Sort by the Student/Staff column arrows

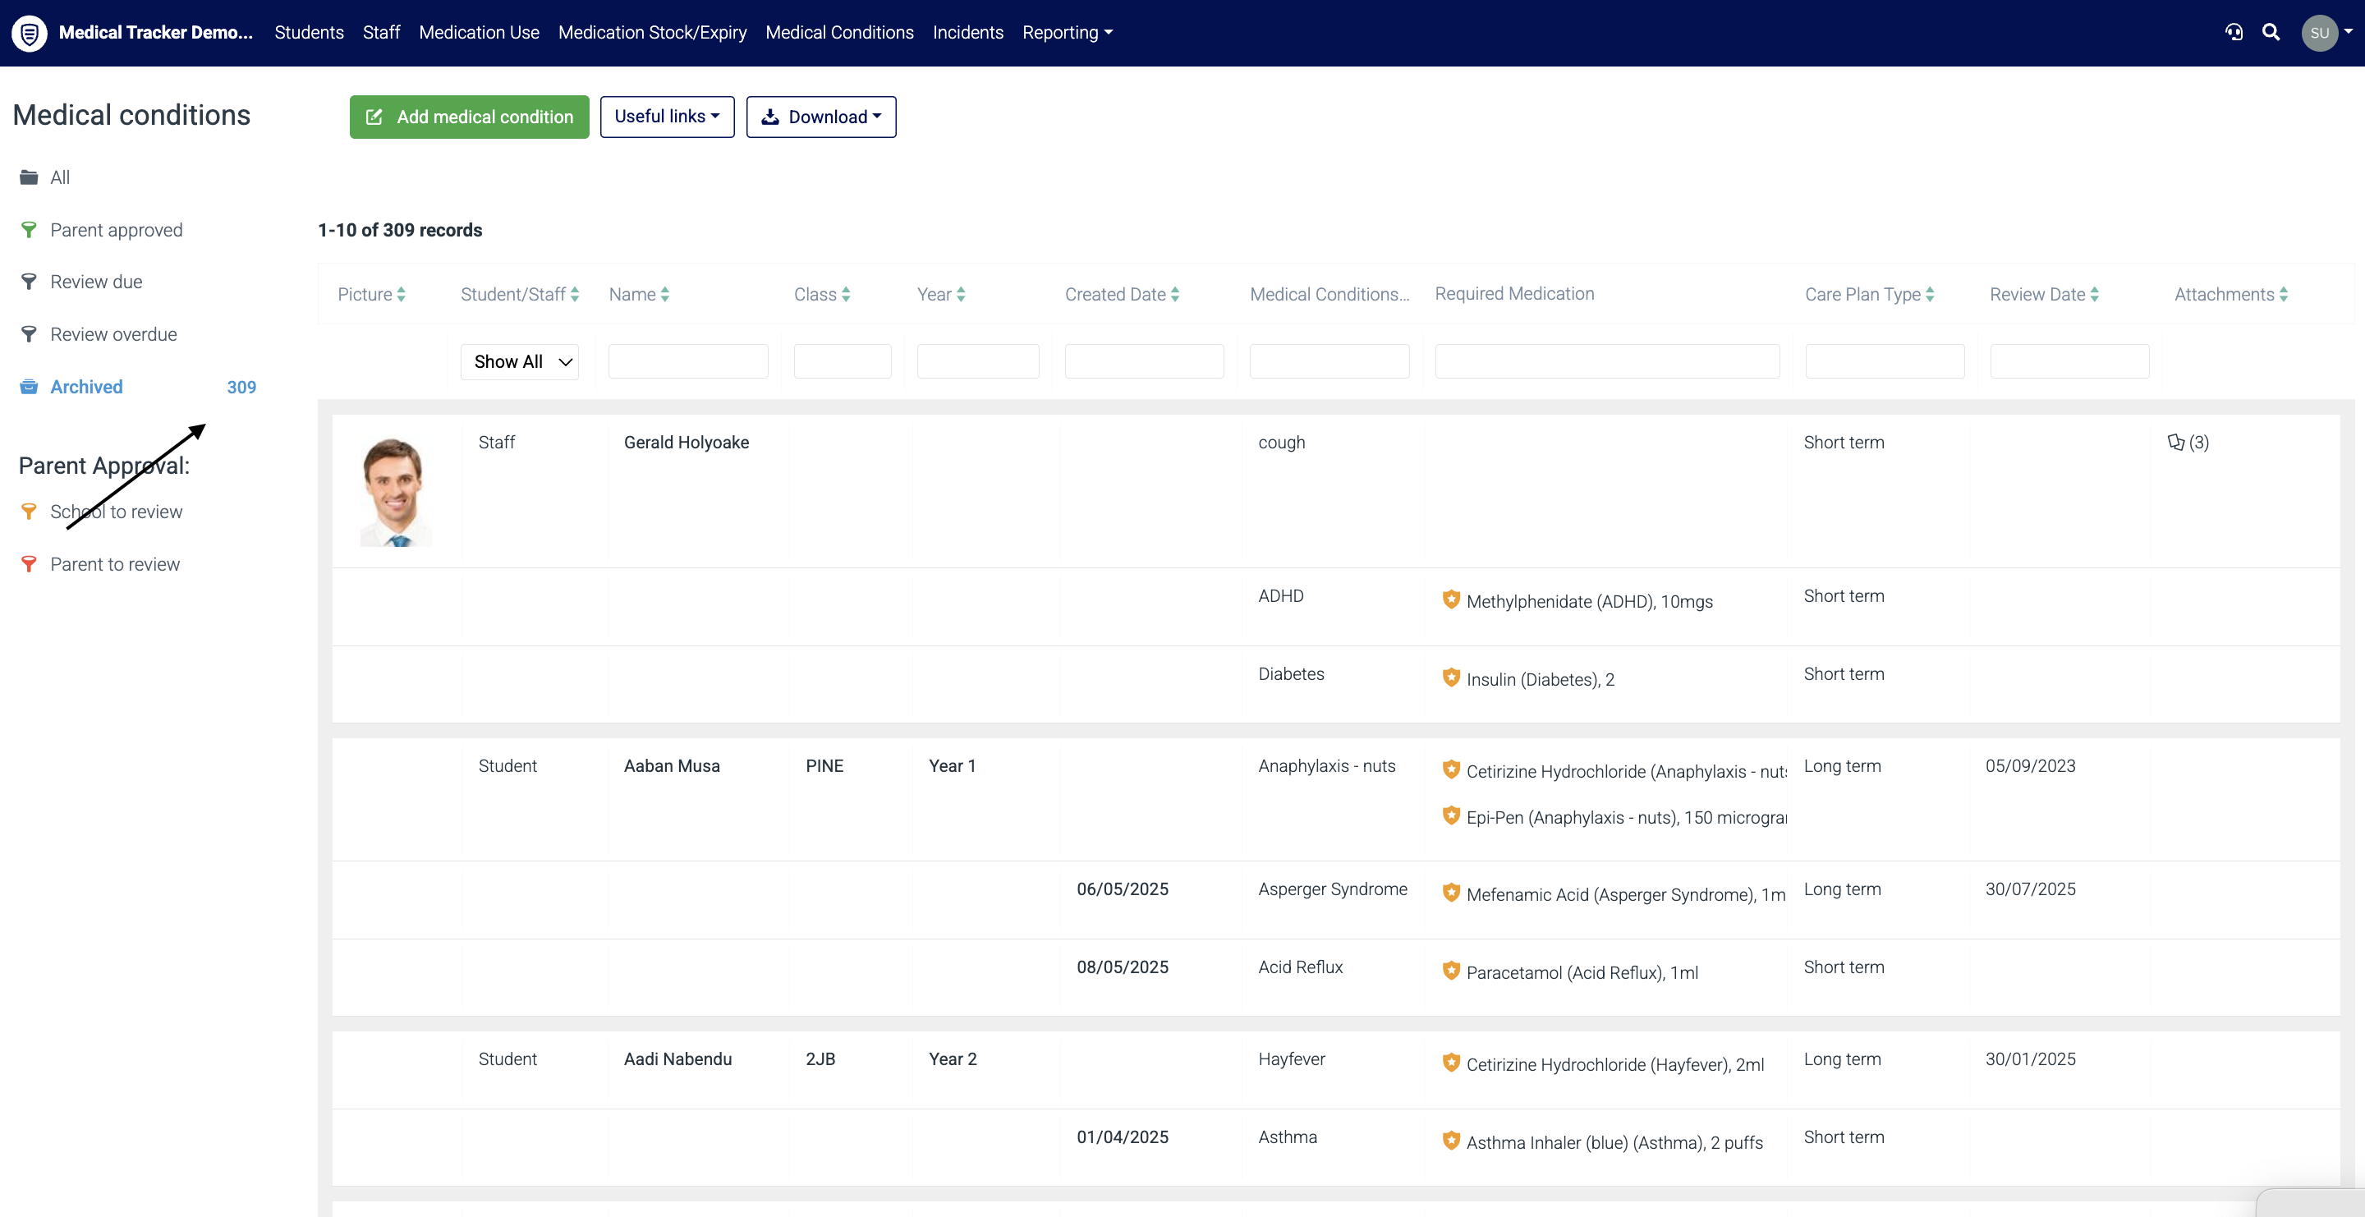(x=575, y=295)
